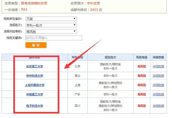
Task: Open the 华南理工大学 link
Action: pyautogui.click(x=35, y=94)
